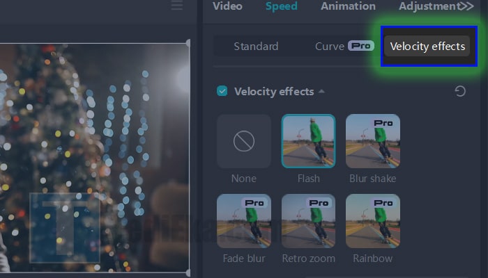The height and width of the screenshot is (278, 488).
Task: Click the Pro badge on Fade blur
Action: pos(254,203)
